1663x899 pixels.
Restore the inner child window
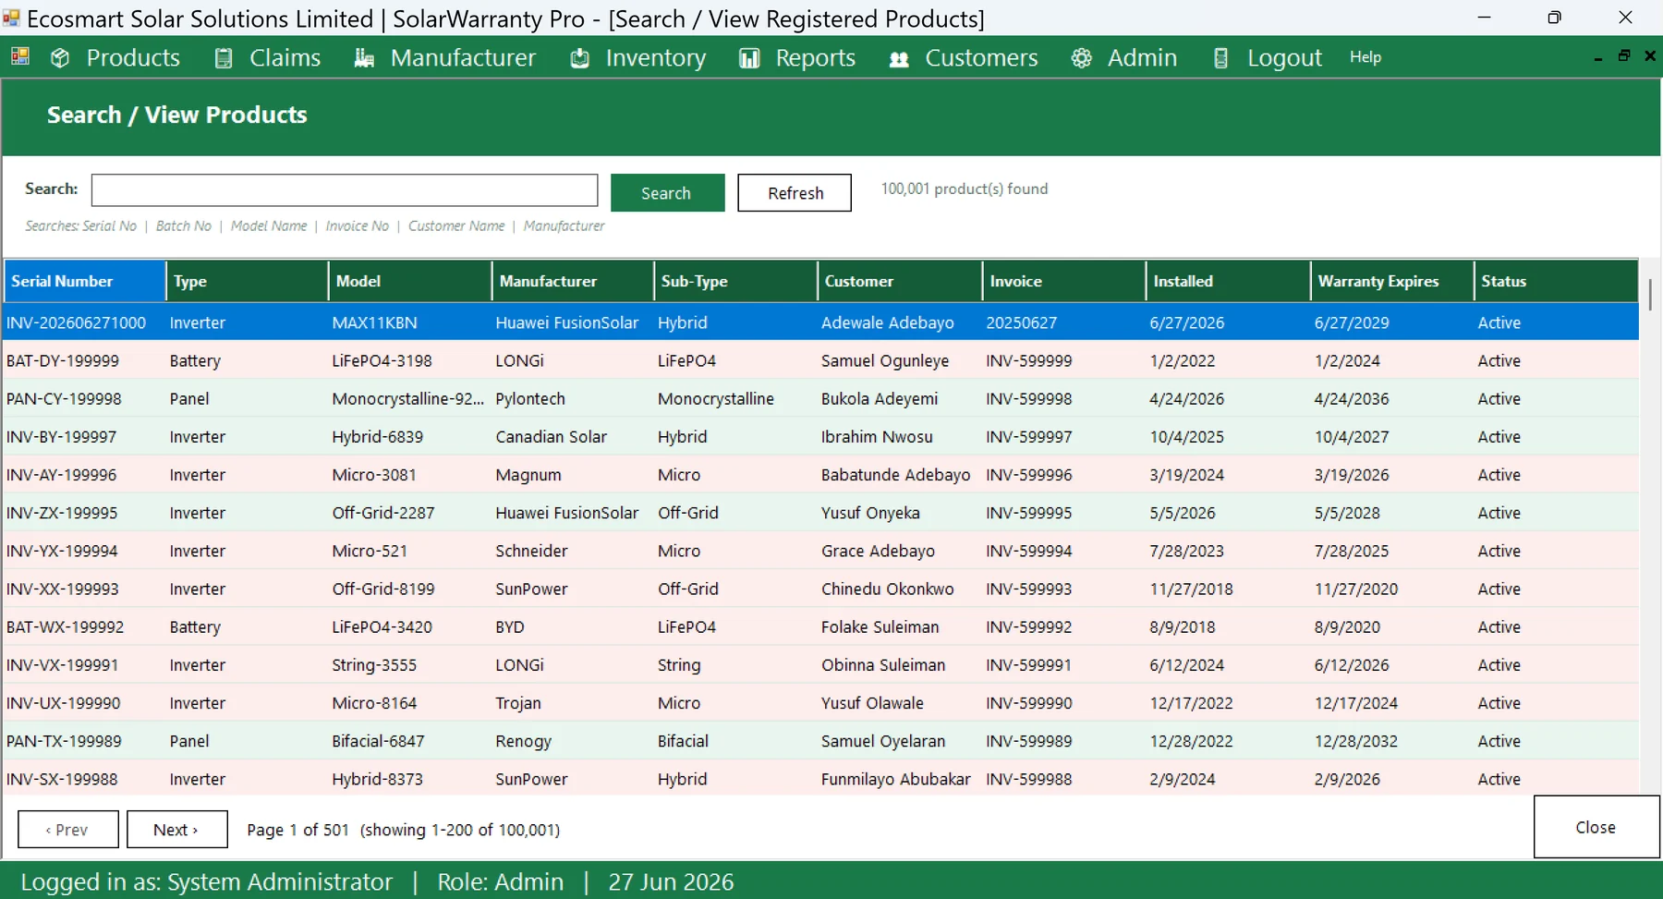click(x=1623, y=56)
